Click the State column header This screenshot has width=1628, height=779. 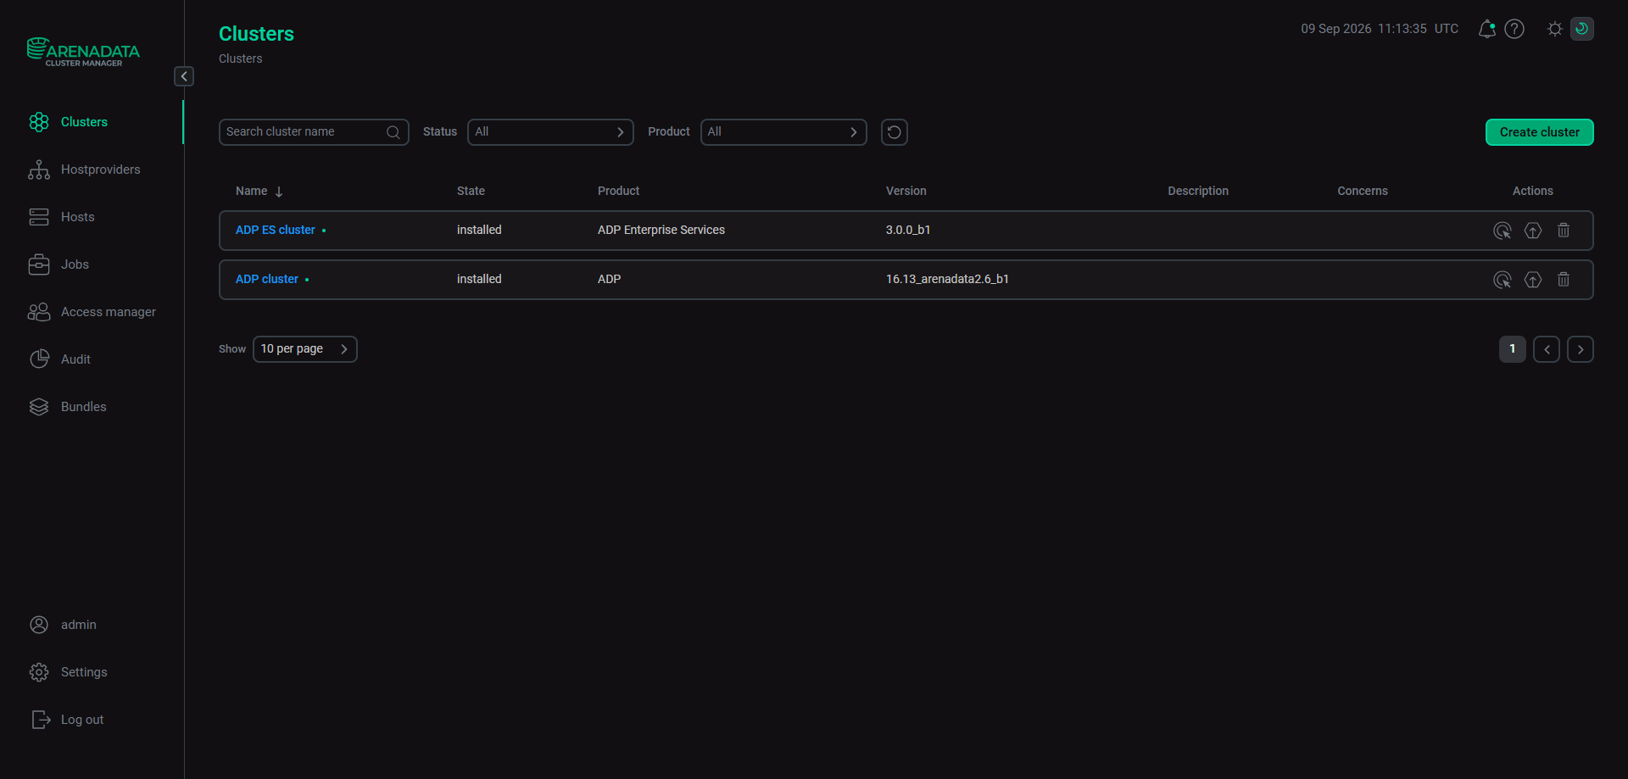471,192
